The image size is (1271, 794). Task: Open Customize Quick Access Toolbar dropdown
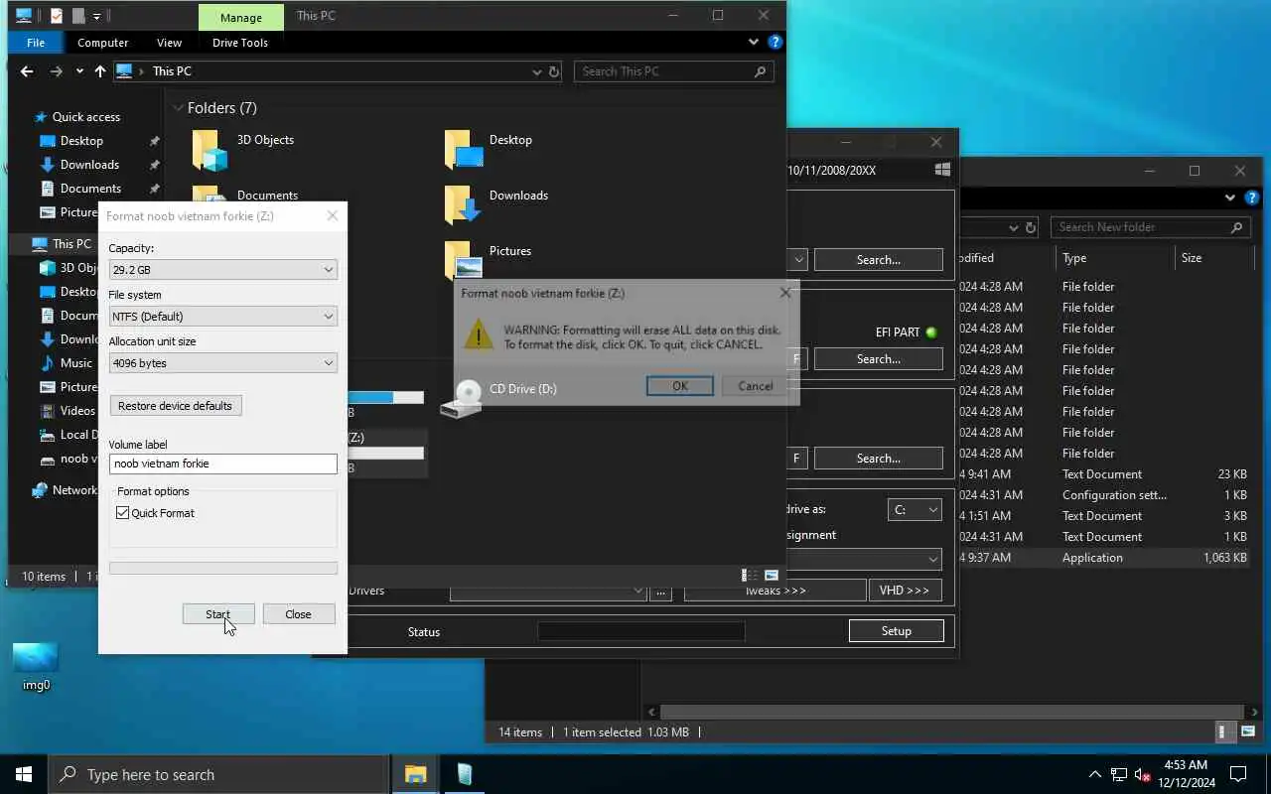click(96, 17)
